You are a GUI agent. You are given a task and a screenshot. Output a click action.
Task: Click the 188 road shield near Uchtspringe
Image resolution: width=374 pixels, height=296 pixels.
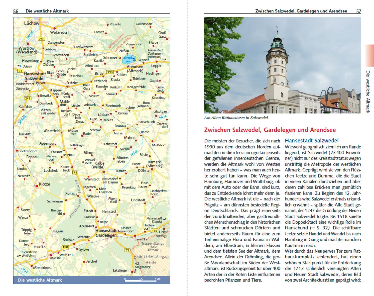click(155, 231)
